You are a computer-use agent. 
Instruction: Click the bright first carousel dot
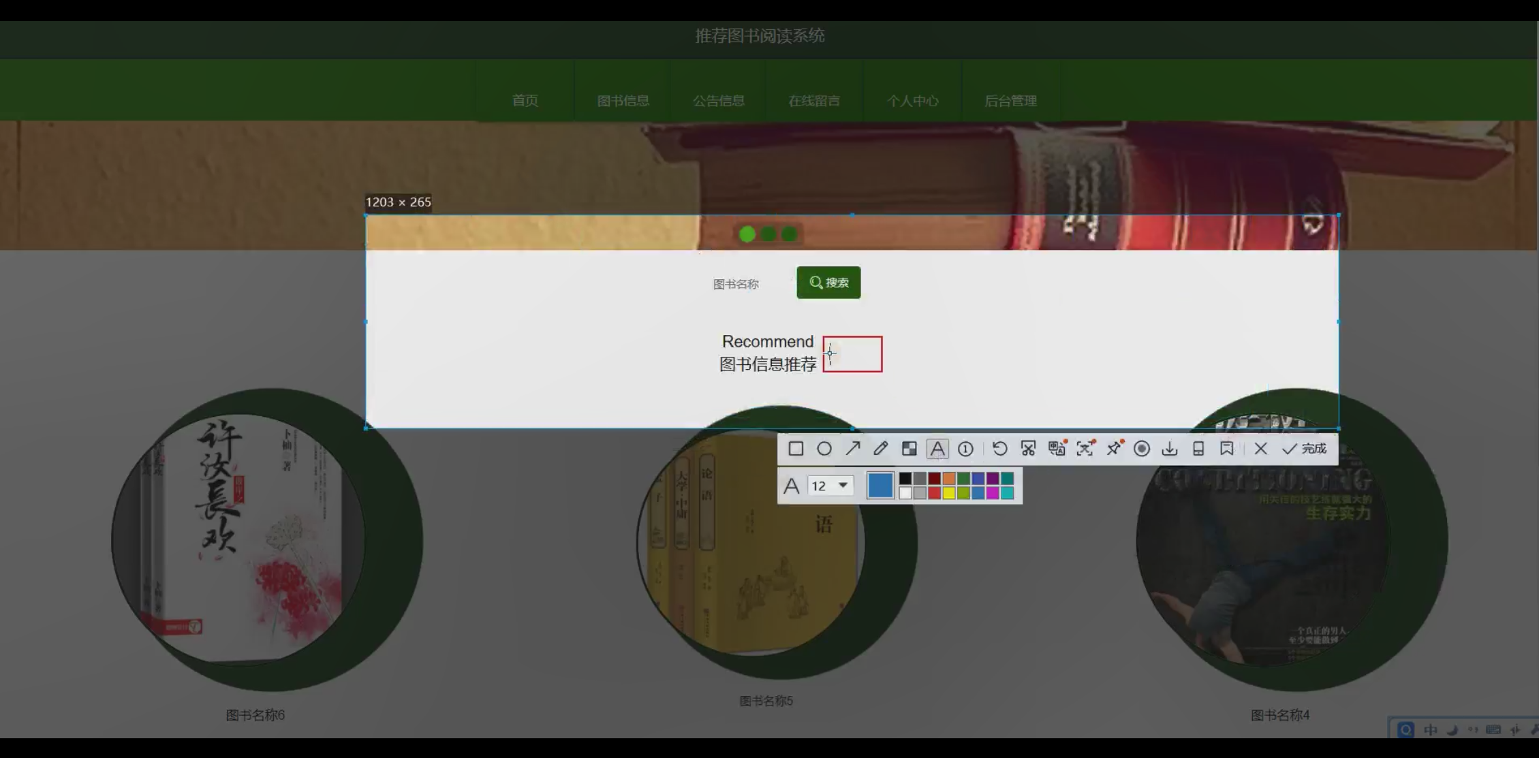tap(747, 234)
